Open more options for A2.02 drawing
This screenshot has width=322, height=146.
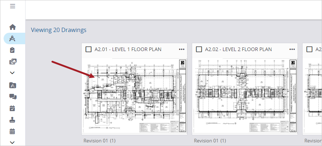point(292,49)
